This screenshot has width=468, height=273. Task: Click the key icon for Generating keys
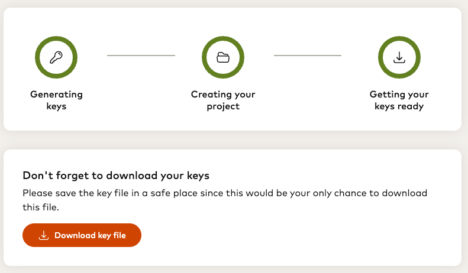[56, 57]
